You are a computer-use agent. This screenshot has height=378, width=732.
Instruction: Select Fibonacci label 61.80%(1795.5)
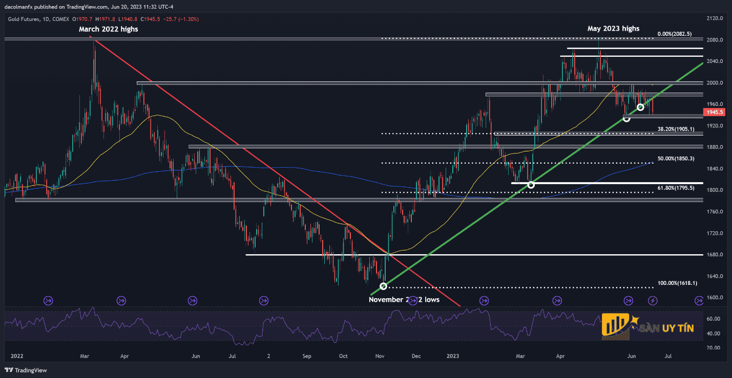point(676,188)
